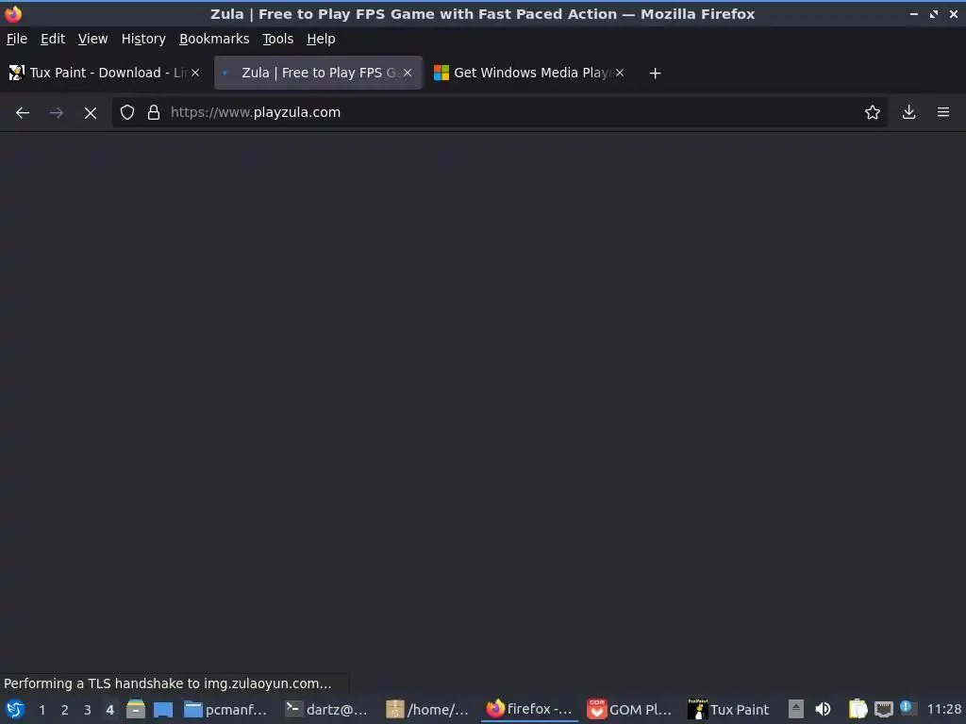Bookmark this page with star icon

click(872, 112)
